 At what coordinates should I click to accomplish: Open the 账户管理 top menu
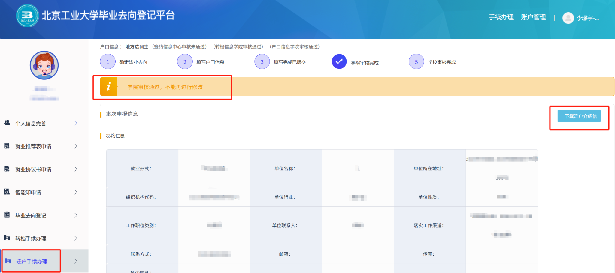tap(533, 17)
